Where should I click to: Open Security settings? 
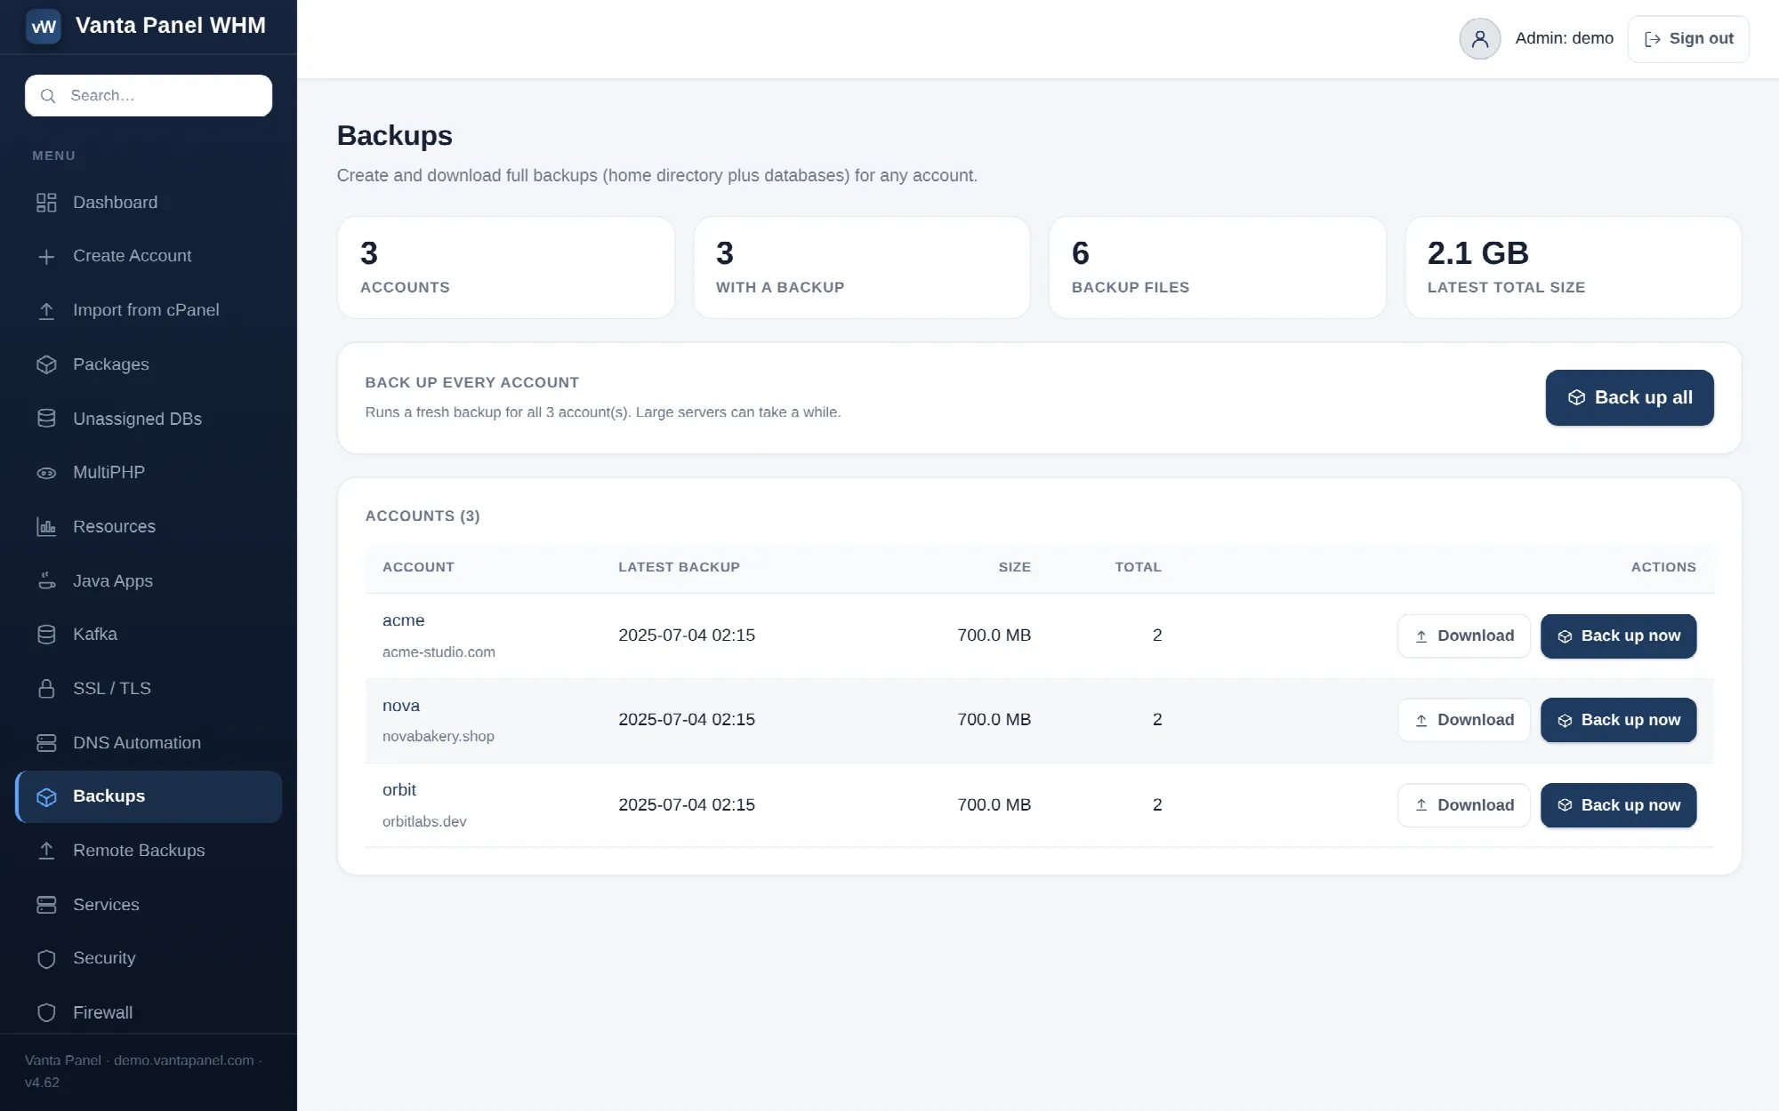click(x=149, y=958)
